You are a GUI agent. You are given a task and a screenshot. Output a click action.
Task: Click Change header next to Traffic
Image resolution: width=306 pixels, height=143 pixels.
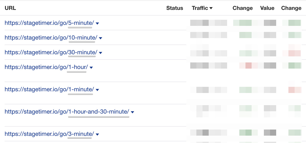[x=243, y=8]
